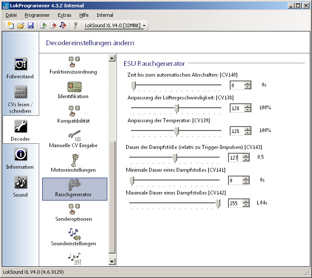Click the CV138 value field showing 128

tap(237, 108)
